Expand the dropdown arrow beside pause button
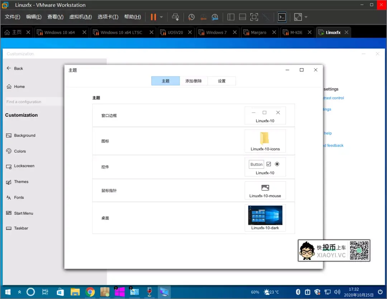Viewport: 387px width, 299px height. [x=161, y=17]
